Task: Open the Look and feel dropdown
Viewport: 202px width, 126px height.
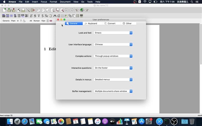Action: 113,33
